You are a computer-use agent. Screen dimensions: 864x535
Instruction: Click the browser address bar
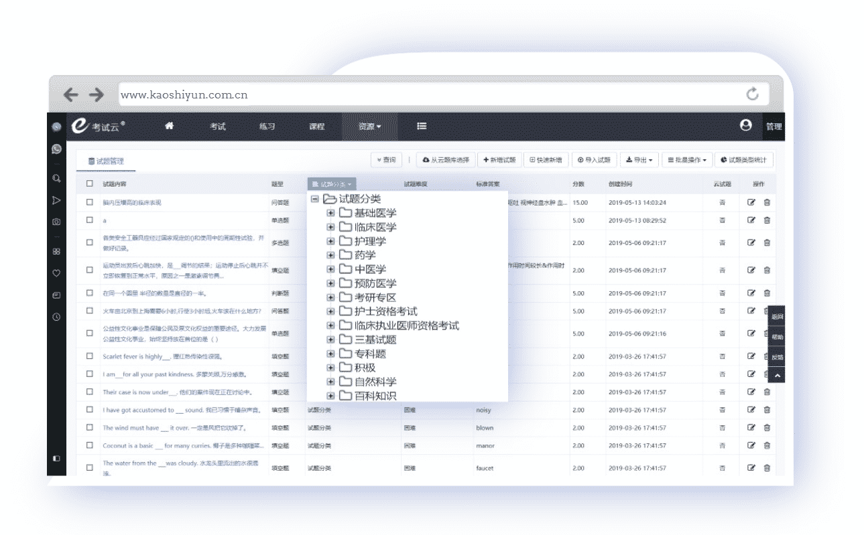(x=429, y=95)
